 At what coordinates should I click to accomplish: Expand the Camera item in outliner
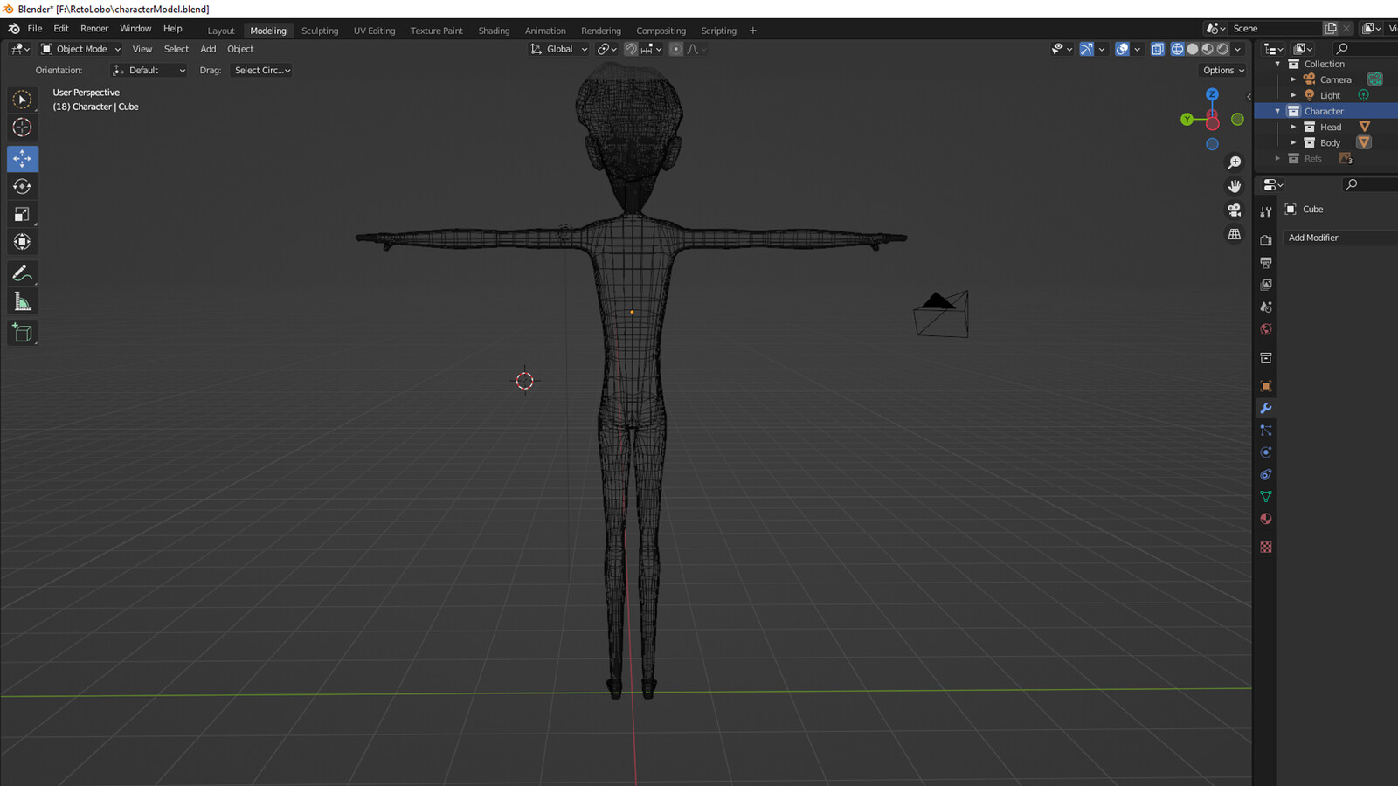coord(1293,79)
